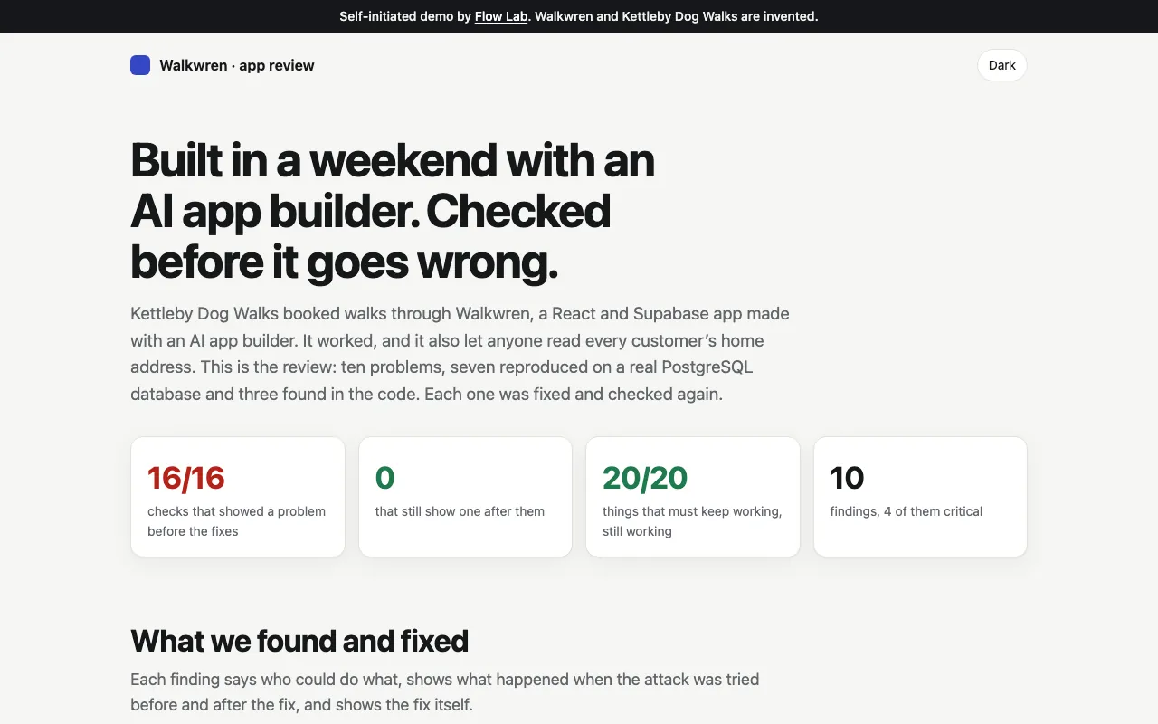This screenshot has width=1158, height=724.
Task: Click the "findings, 4 of them critical" caption
Action: 906,511
